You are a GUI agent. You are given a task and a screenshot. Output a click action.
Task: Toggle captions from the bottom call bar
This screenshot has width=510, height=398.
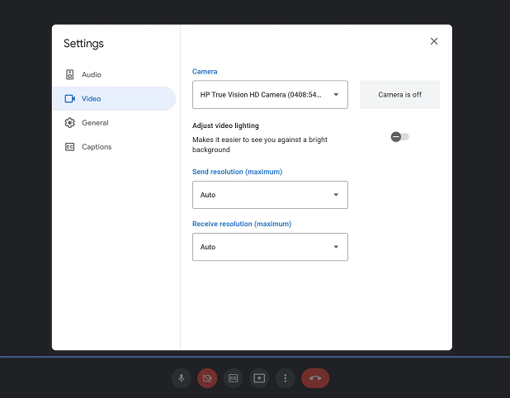click(x=234, y=378)
